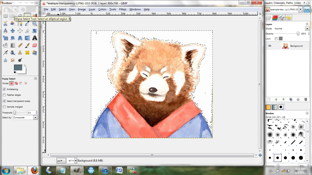Delete layer using the trash icon

[x=306, y=99]
